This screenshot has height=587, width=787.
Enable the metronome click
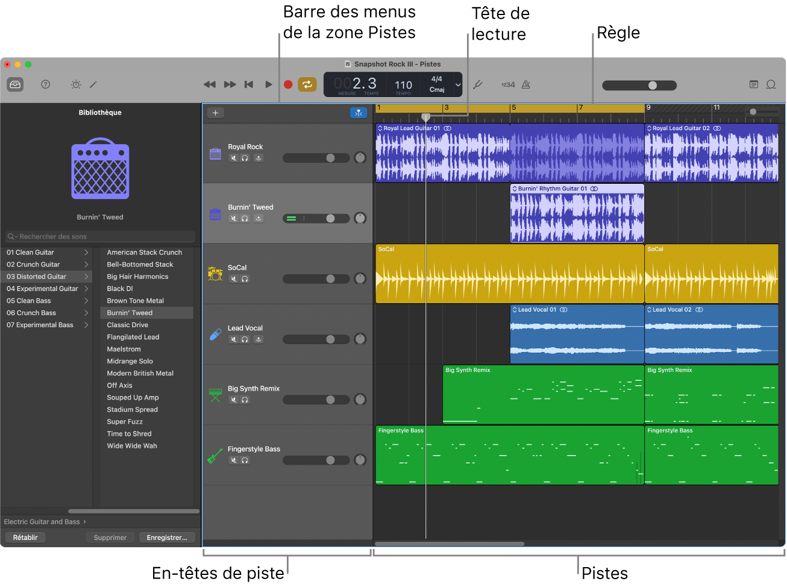click(526, 84)
